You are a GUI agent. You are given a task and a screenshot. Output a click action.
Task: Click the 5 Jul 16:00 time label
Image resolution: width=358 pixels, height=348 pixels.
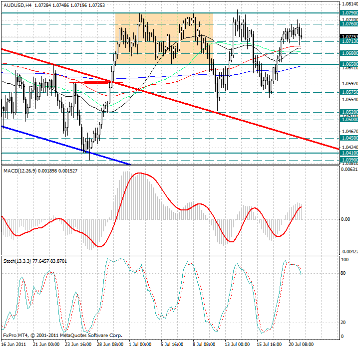(172, 344)
